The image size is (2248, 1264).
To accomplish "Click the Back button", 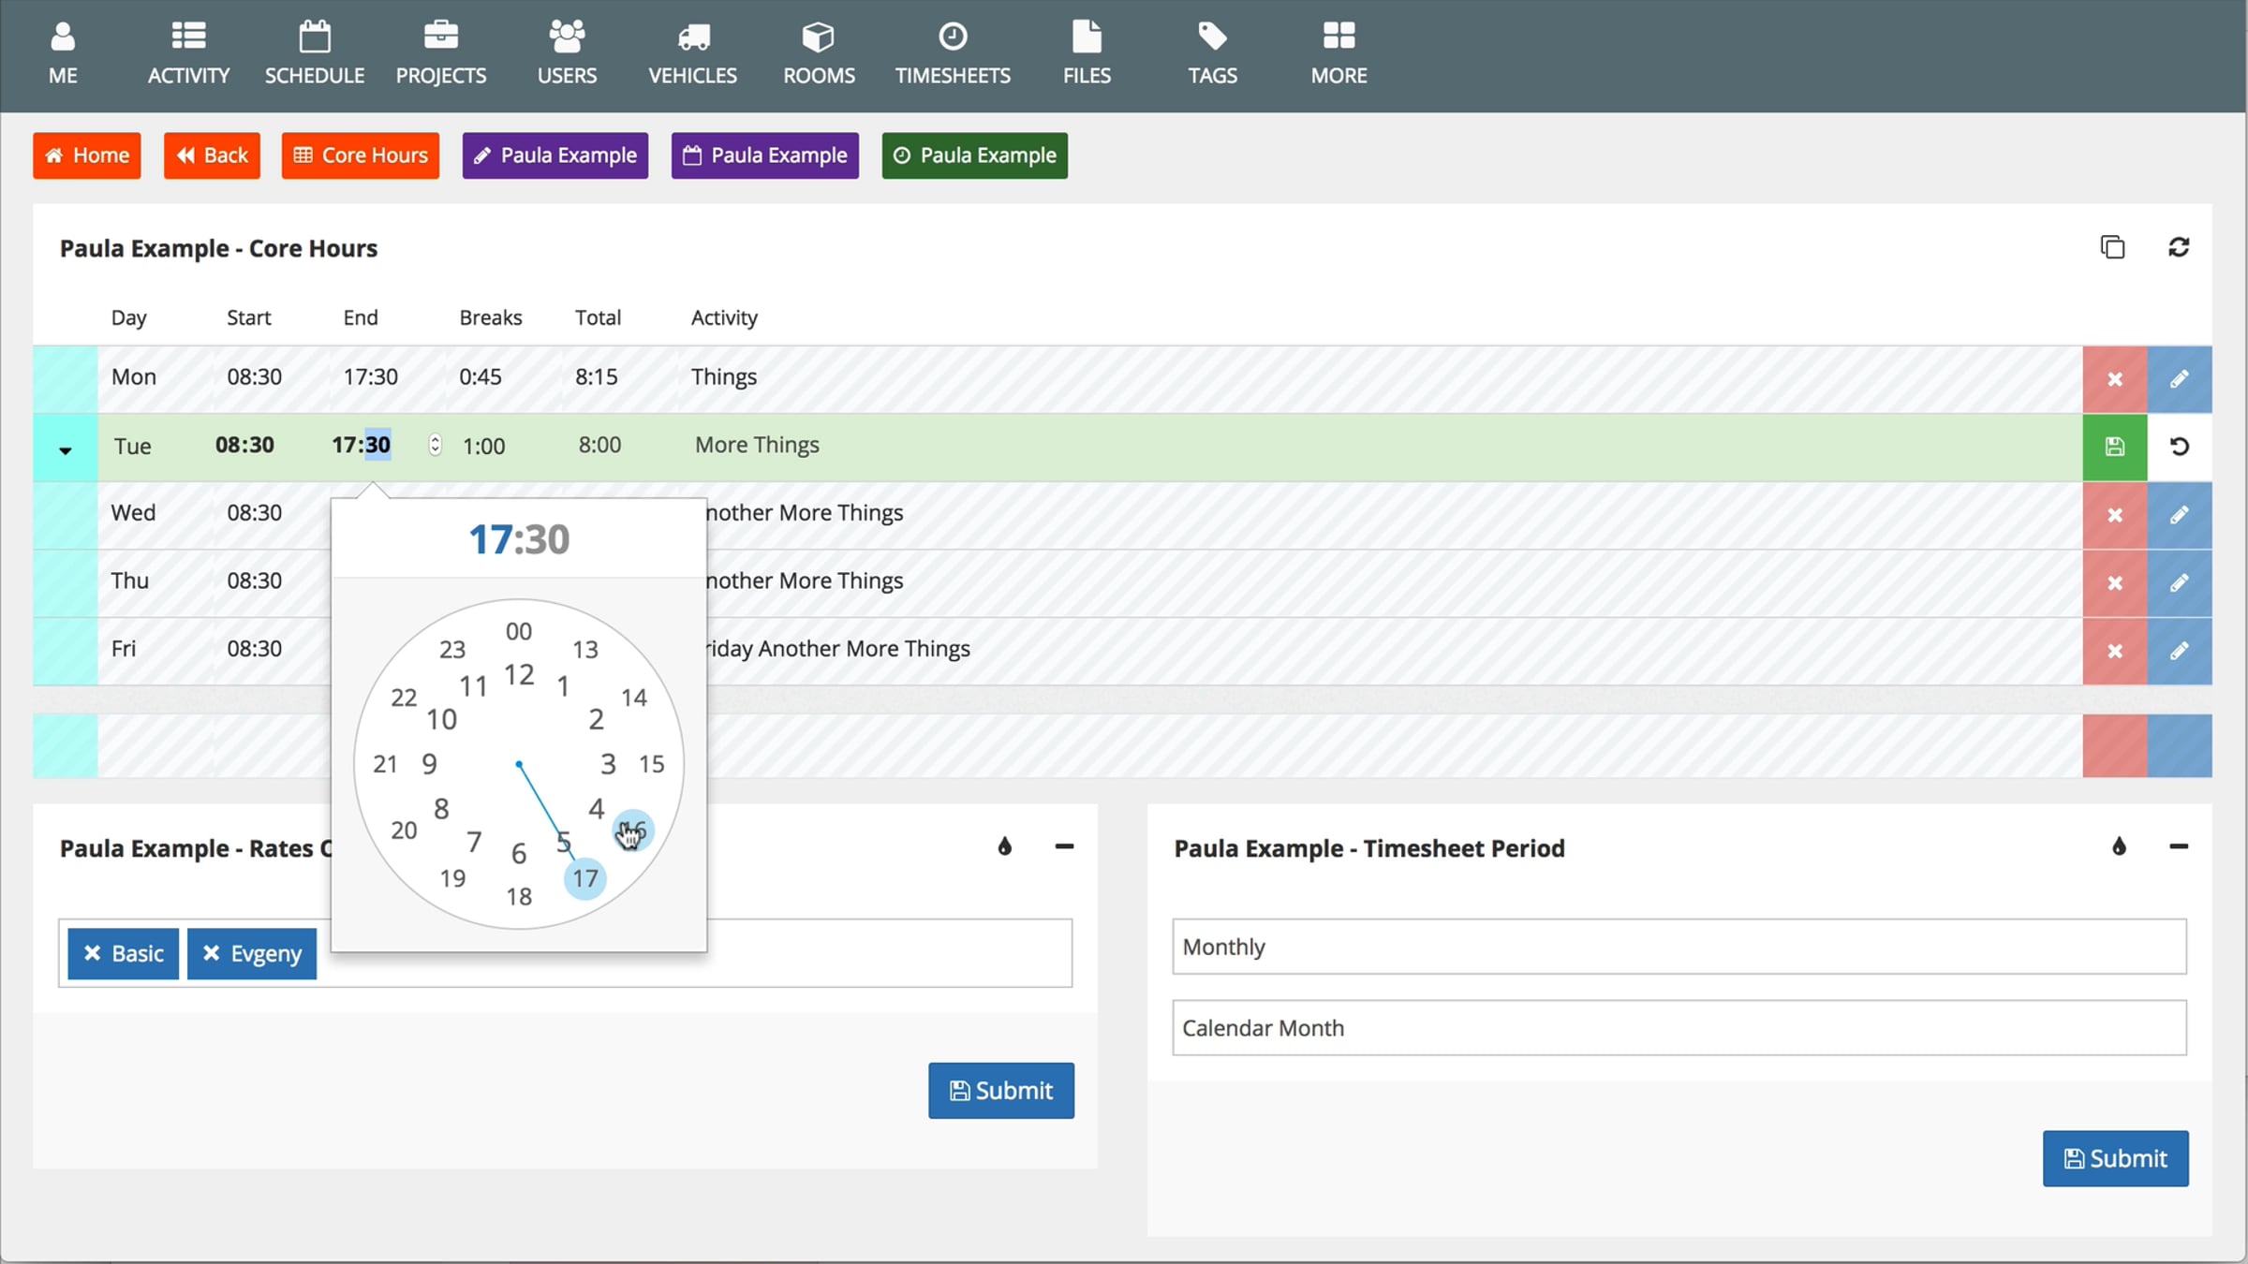I will [212, 155].
